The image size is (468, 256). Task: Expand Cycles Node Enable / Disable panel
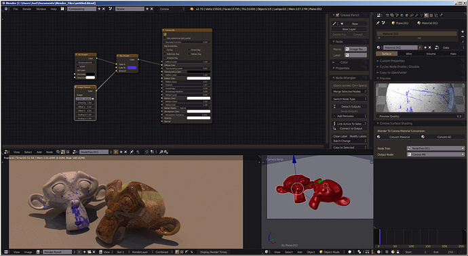coord(399,67)
